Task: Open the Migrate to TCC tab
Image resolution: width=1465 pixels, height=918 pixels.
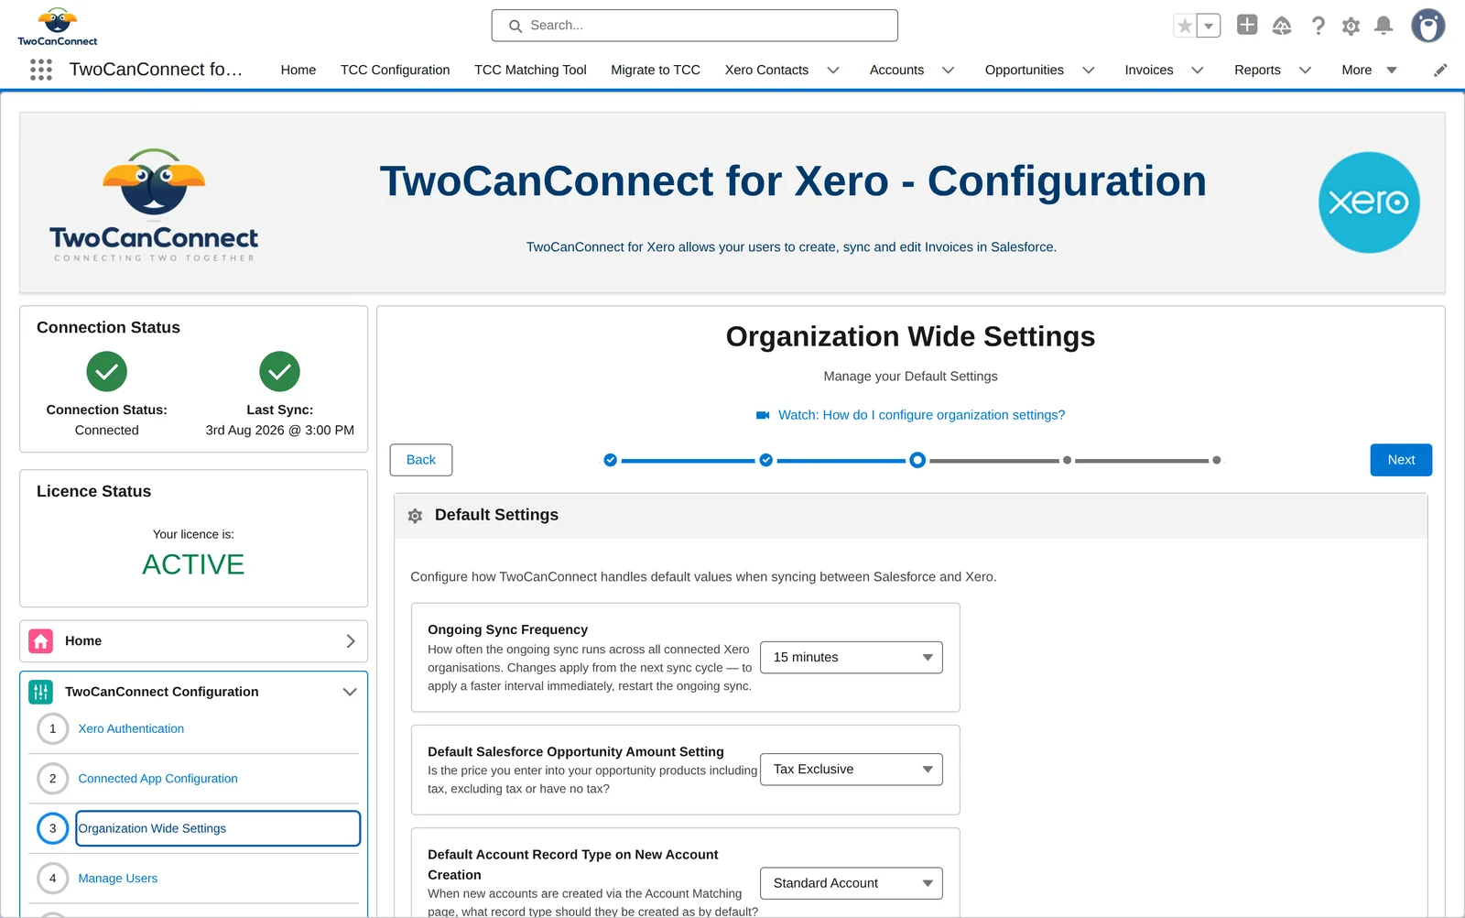Action: (656, 70)
